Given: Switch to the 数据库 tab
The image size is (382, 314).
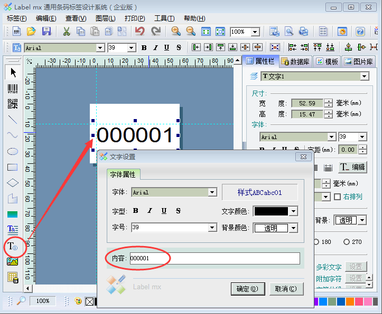Looking at the screenshot, I should [295, 62].
